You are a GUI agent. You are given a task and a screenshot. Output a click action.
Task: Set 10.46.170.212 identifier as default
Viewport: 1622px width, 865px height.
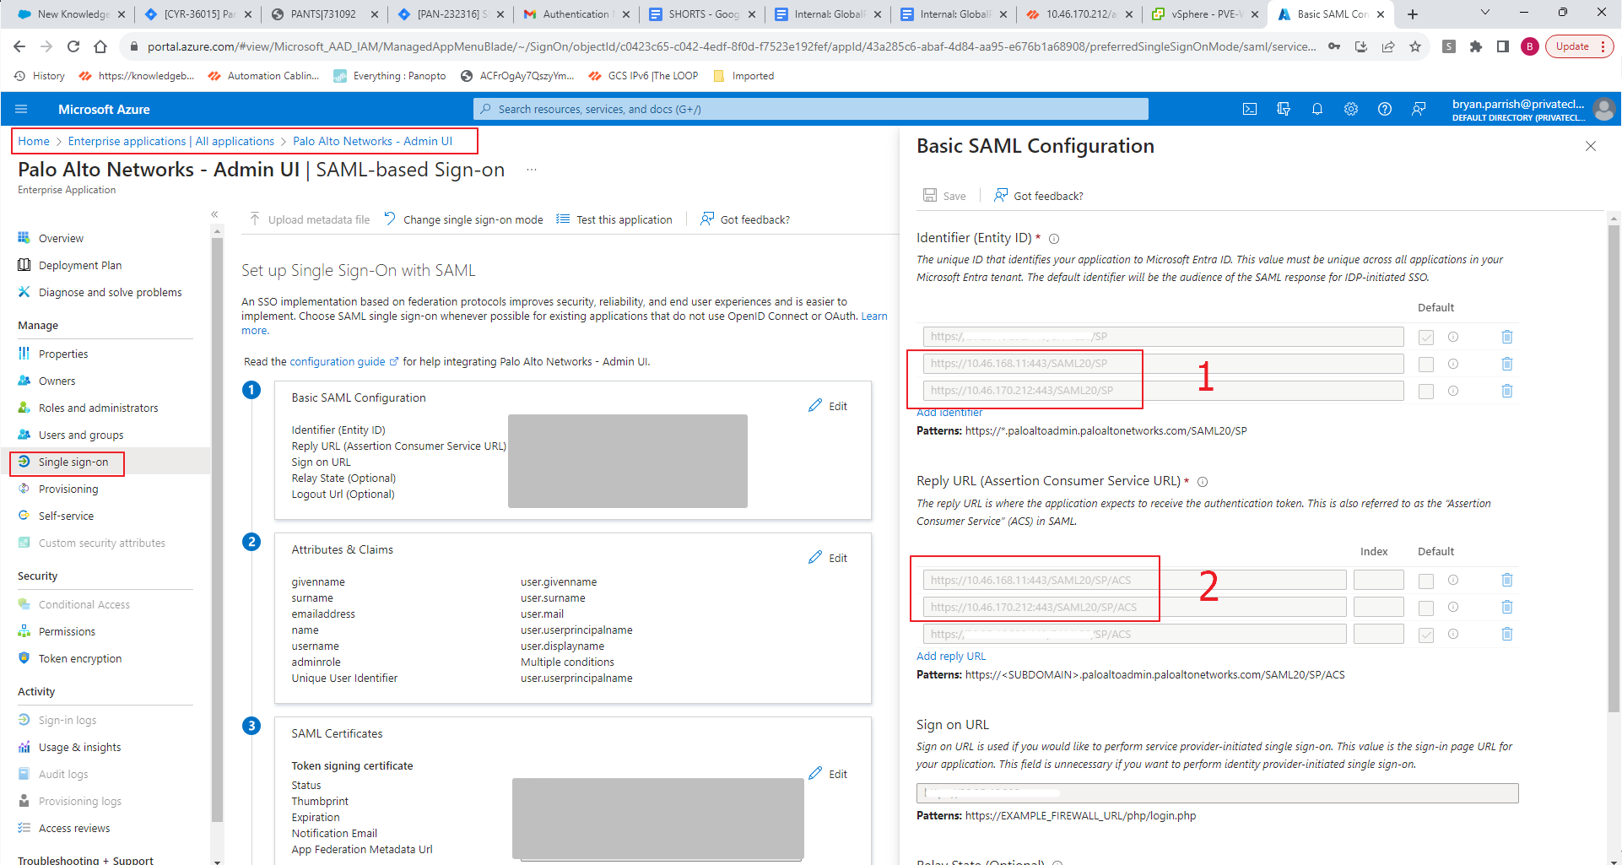coord(1426,392)
